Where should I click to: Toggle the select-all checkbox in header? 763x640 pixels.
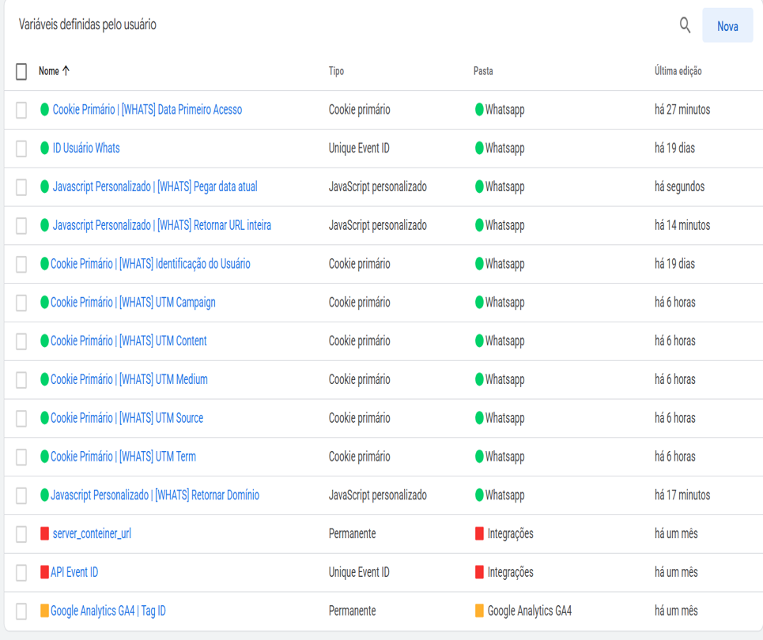tap(21, 71)
